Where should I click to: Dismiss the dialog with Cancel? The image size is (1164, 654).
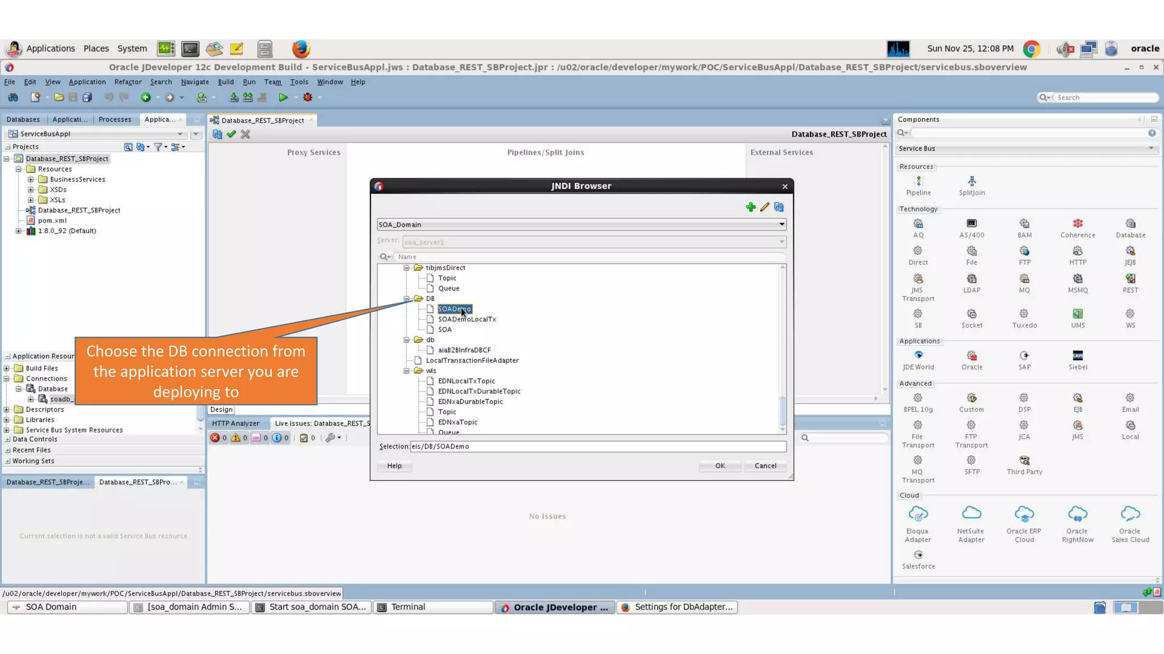click(x=765, y=466)
